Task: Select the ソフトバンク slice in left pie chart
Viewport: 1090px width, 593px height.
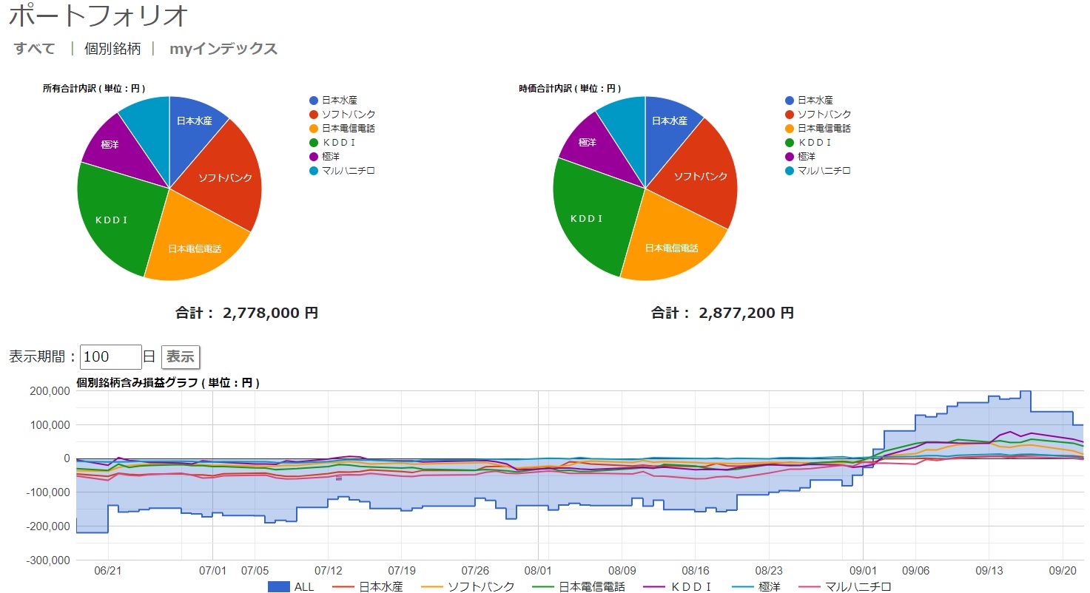Action: pos(223,176)
